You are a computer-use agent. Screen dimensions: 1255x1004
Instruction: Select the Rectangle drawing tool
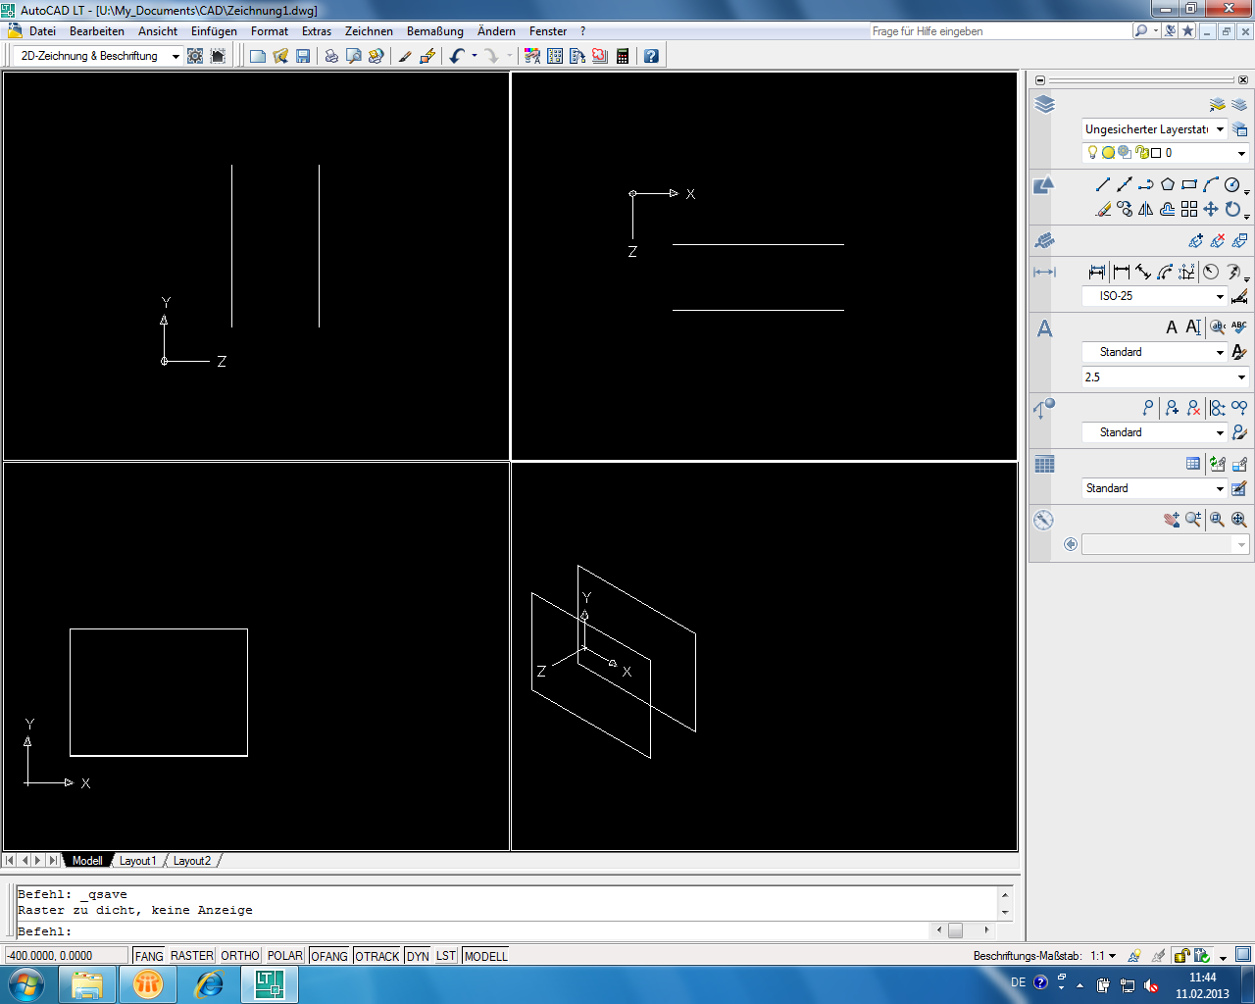pos(1189,184)
